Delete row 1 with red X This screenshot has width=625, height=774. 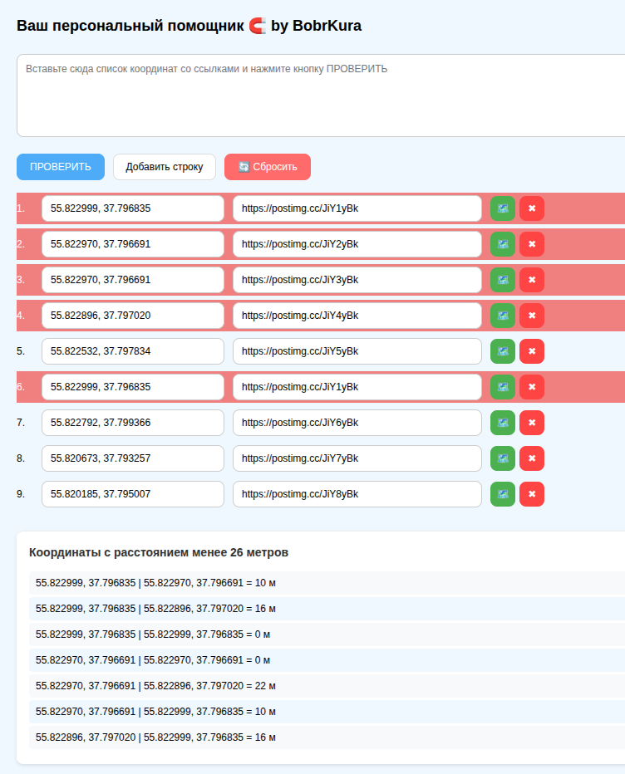pyautogui.click(x=532, y=208)
